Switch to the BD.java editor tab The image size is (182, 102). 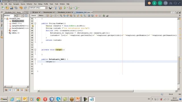(x=35, y=12)
